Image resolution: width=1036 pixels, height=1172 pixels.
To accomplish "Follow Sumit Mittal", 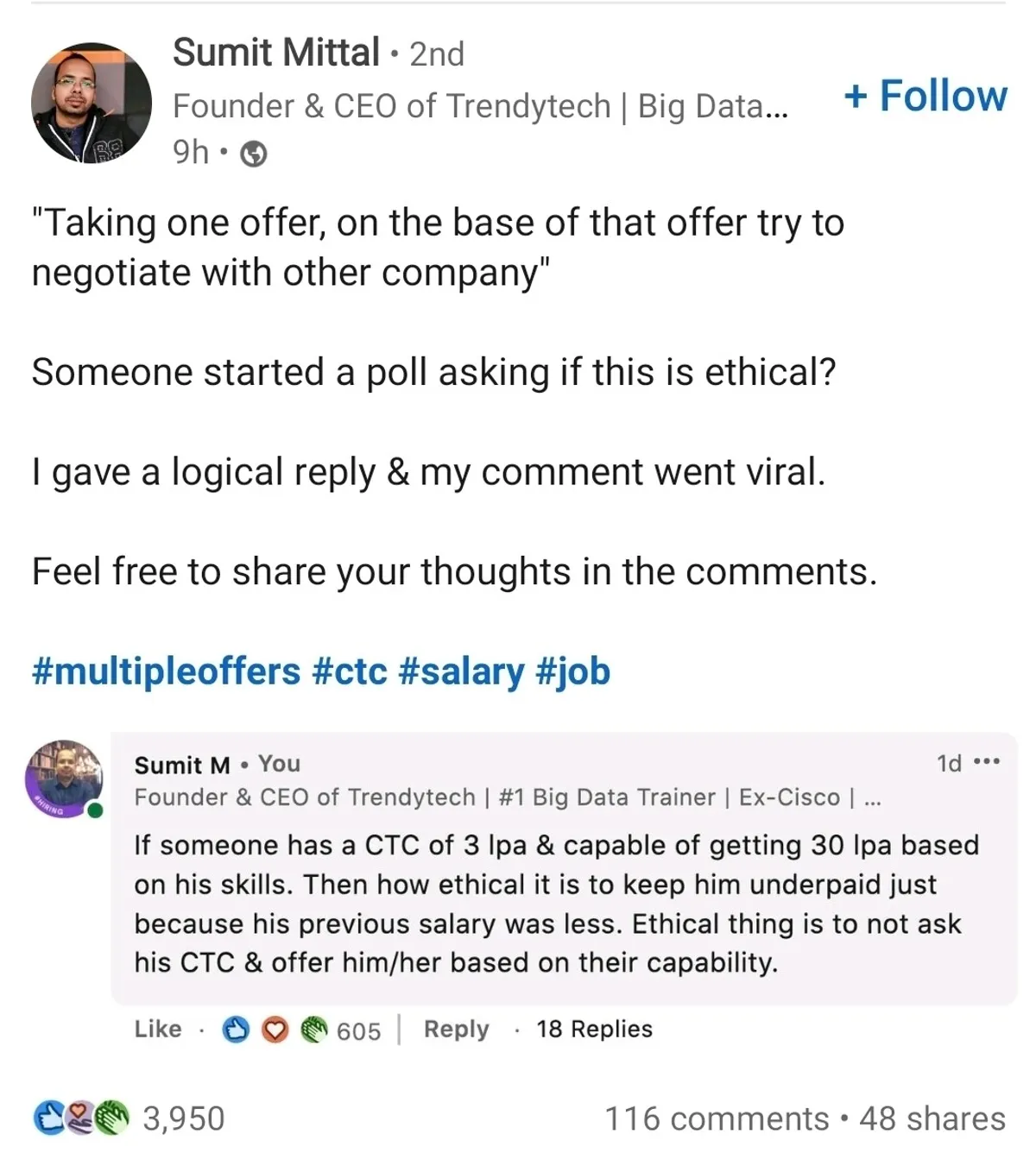I will pos(925,96).
